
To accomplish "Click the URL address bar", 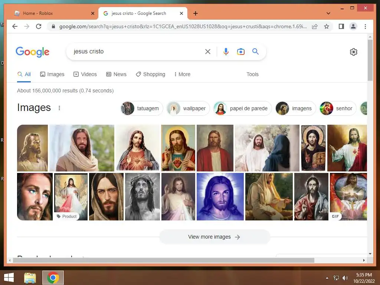I will click(183, 26).
